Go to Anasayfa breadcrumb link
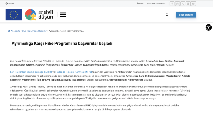 coord(15,31)
